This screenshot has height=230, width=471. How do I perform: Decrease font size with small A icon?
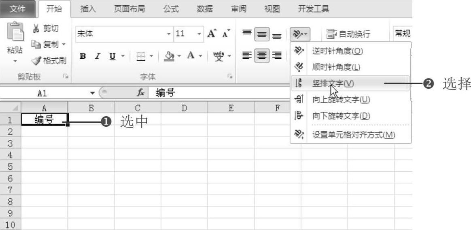(x=226, y=34)
